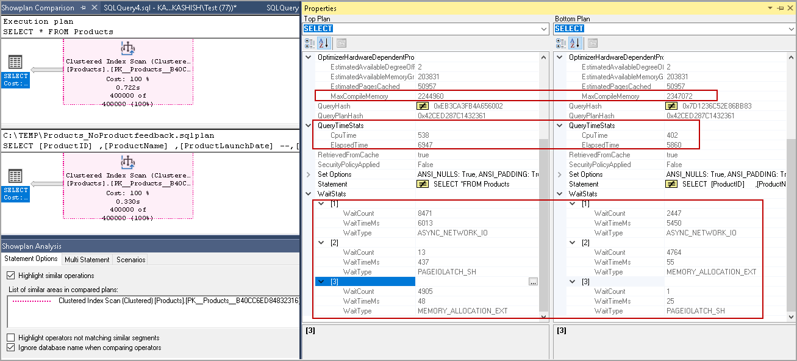Click the Bottom Plan properties vertical scrollbar thumb
797x361 pixels.
[x=791, y=226]
